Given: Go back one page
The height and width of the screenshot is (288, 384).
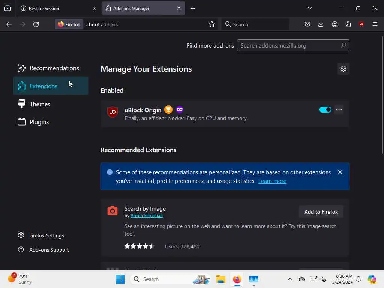Looking at the screenshot, I should 9,24.
